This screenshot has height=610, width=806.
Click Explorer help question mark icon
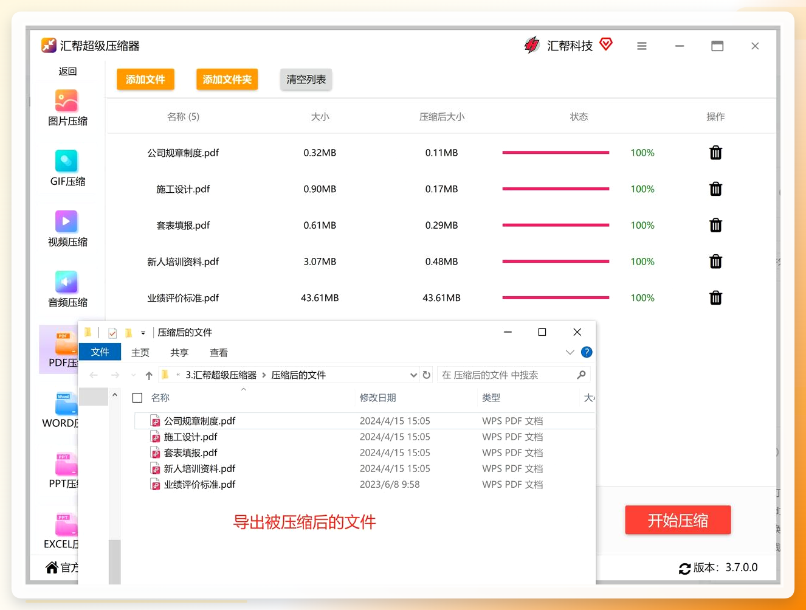pyautogui.click(x=587, y=352)
